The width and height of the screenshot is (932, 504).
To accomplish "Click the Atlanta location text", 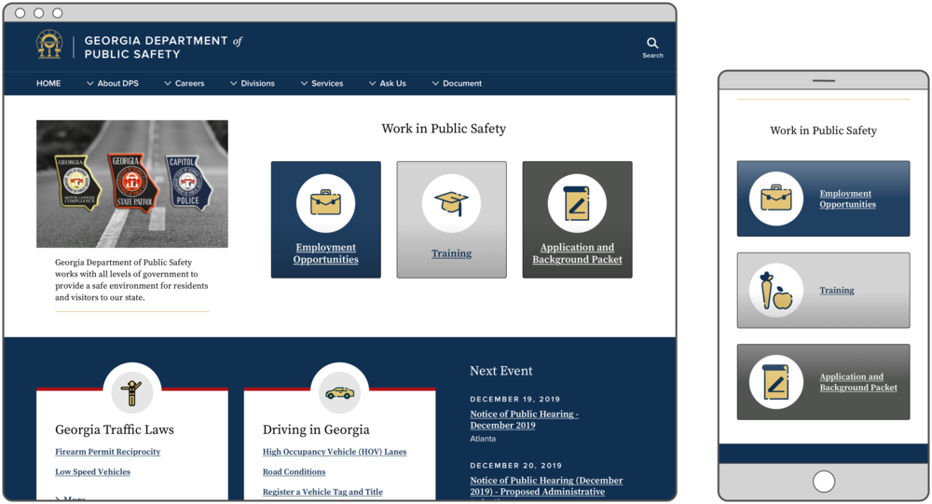I will tap(483, 439).
